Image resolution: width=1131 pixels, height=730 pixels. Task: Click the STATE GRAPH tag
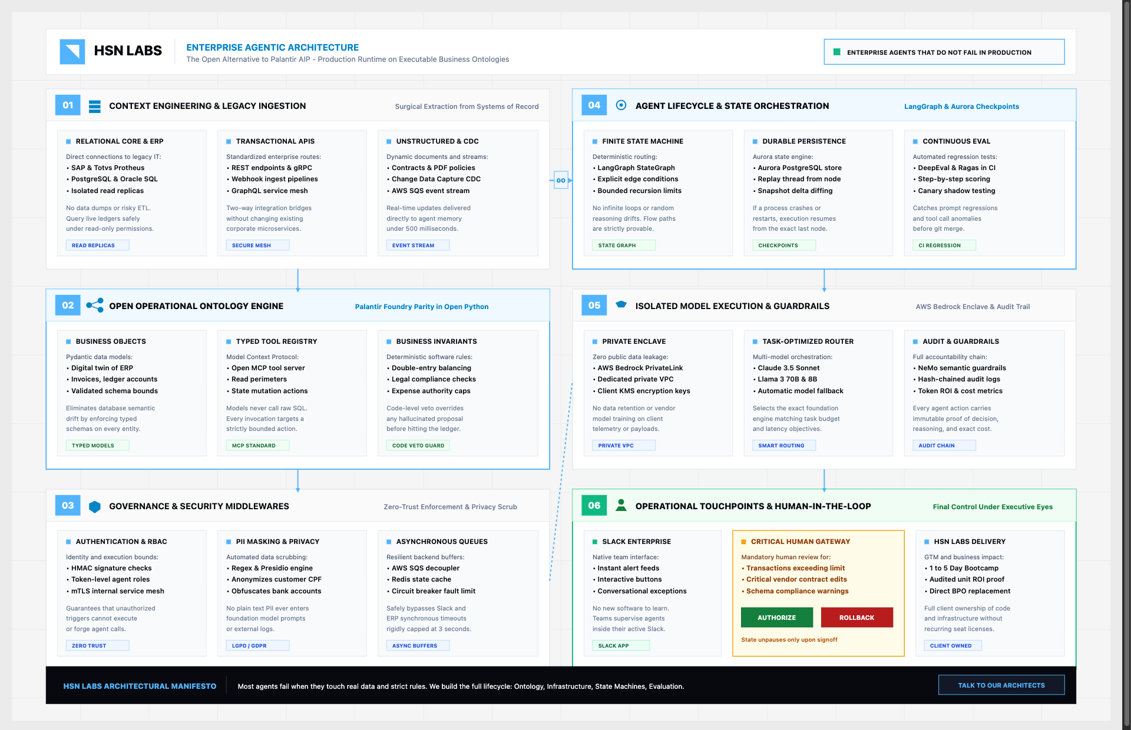click(x=624, y=245)
